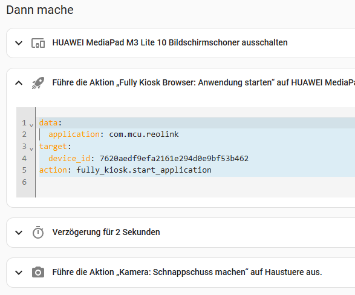Expand the Kamera Schnappschuss machen action
Viewport: 355px width, 295px height.
[x=19, y=273]
